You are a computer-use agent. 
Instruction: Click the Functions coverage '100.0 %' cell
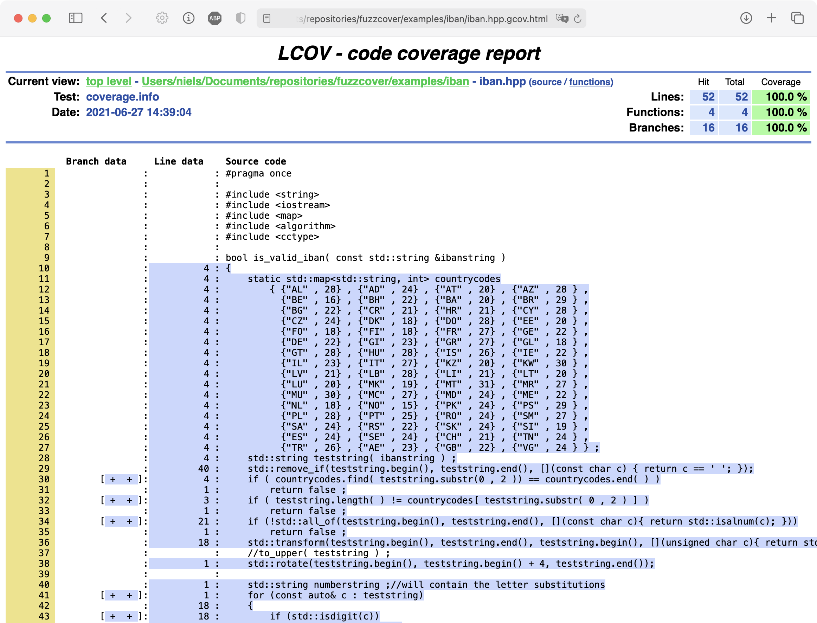pos(781,113)
